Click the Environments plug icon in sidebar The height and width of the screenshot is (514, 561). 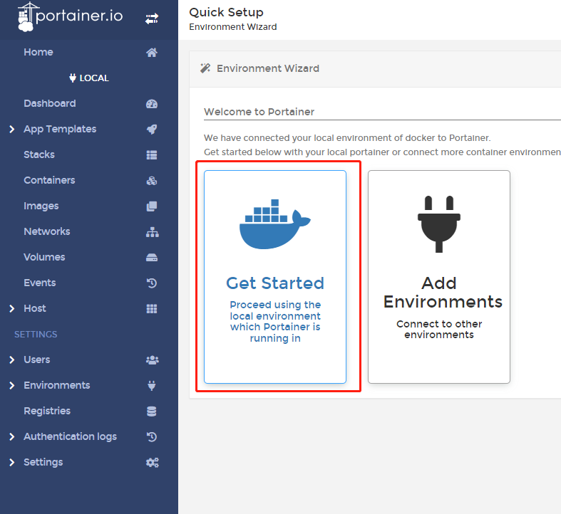click(152, 386)
